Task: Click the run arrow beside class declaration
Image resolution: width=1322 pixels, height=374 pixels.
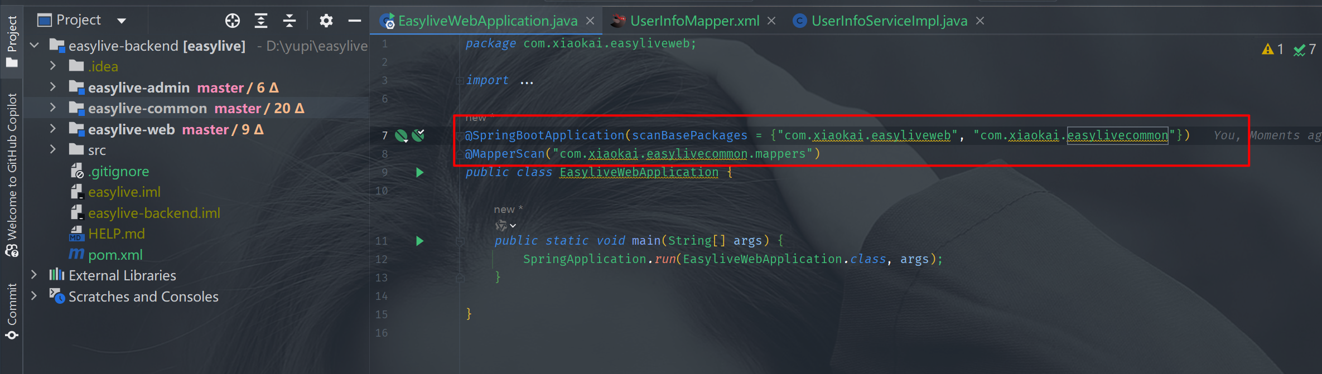Action: (420, 172)
